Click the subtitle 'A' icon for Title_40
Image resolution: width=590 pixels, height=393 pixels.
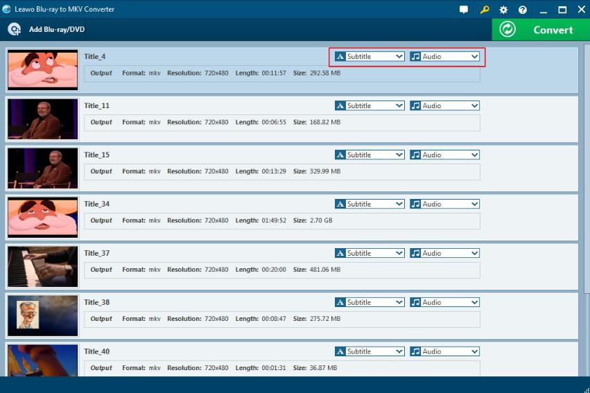tap(340, 351)
